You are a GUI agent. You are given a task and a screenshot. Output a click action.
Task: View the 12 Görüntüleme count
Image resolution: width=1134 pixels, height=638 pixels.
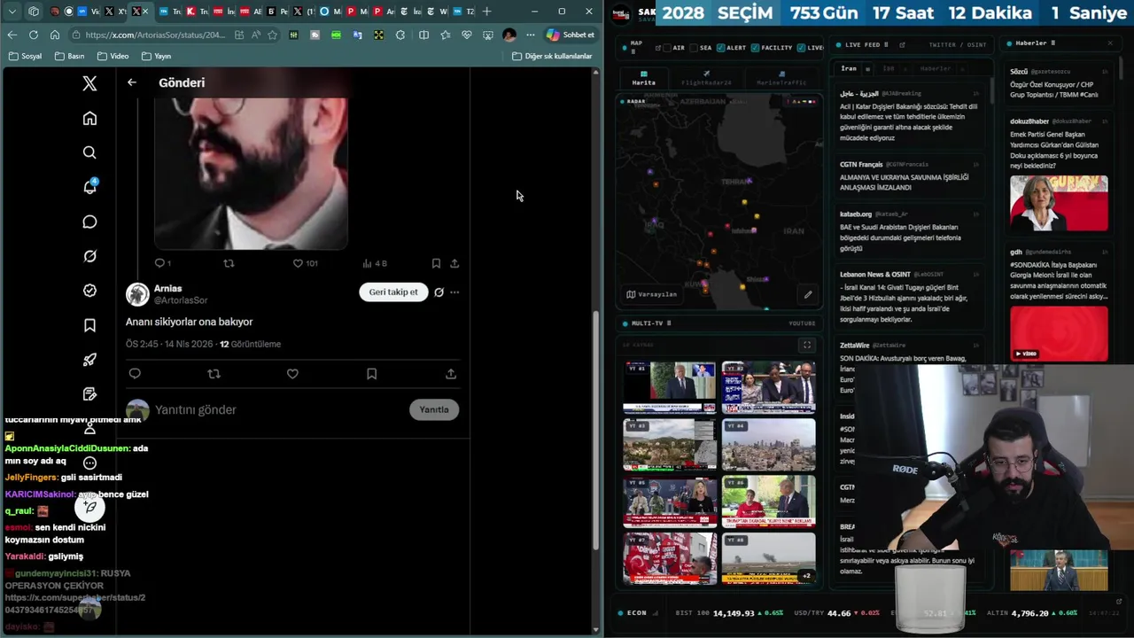(x=250, y=344)
